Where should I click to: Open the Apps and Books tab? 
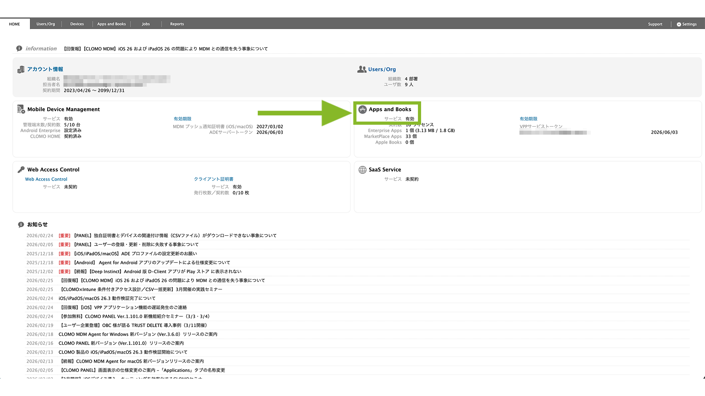point(111,24)
